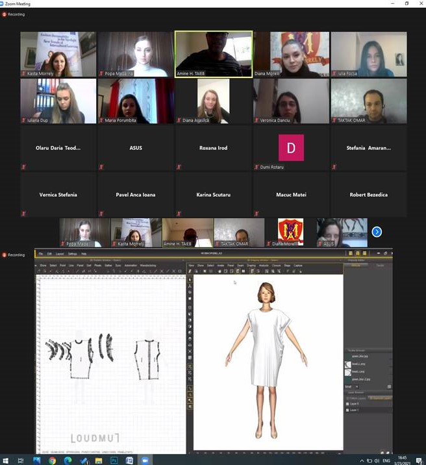
Task: Open Layout menu in shared design app
Action: click(x=60, y=254)
